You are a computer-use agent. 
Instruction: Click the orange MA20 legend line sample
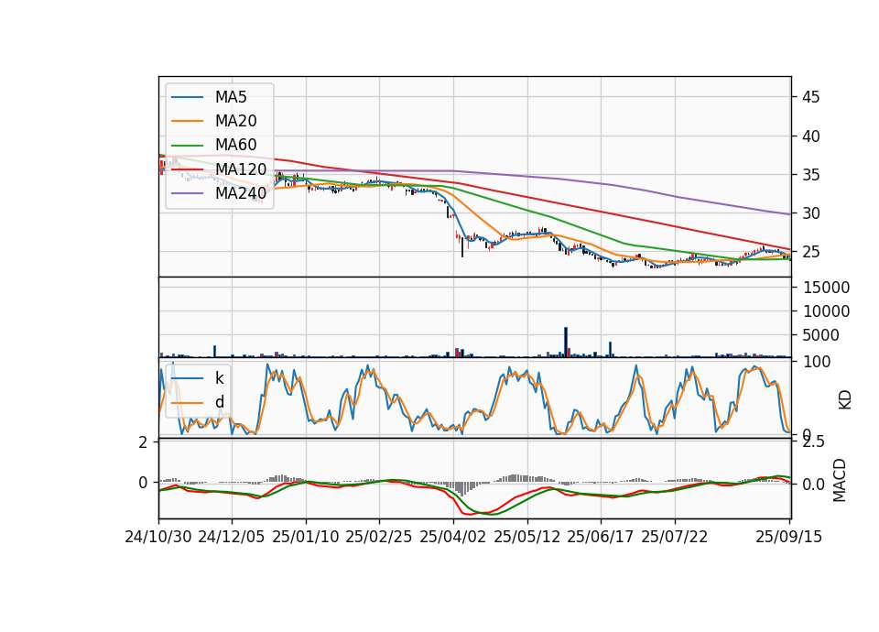click(x=187, y=121)
